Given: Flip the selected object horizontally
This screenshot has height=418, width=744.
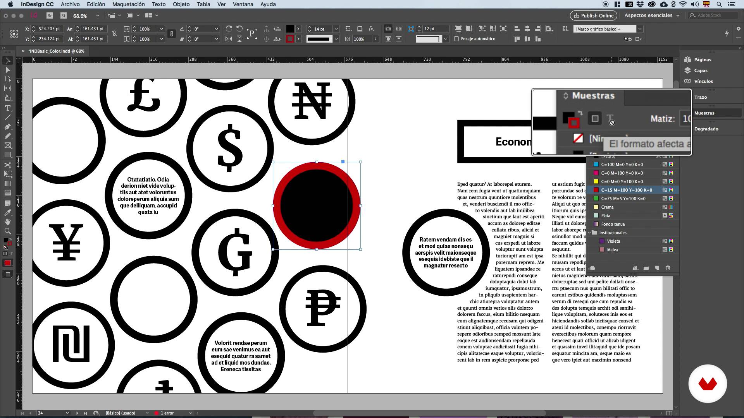Looking at the screenshot, I should 229,39.
